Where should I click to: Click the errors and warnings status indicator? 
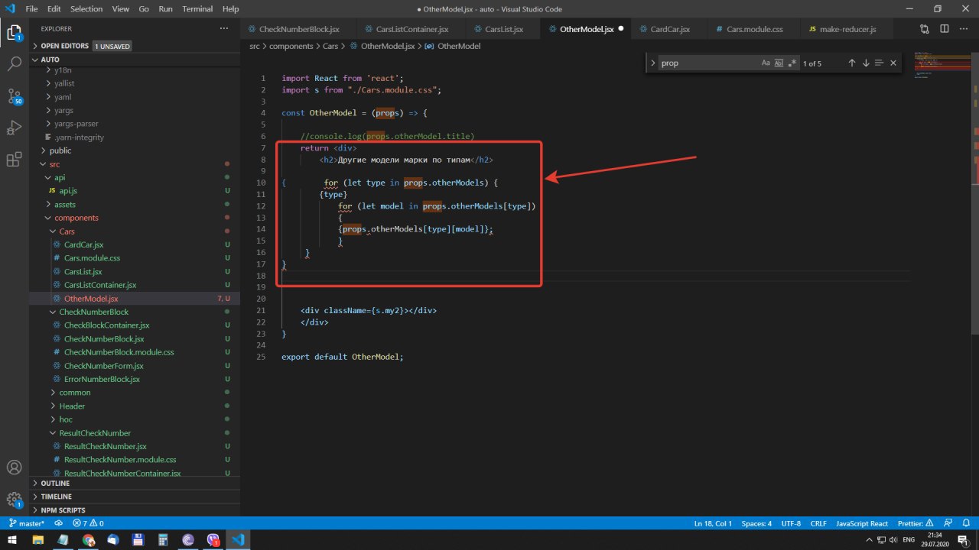pyautogui.click(x=88, y=523)
